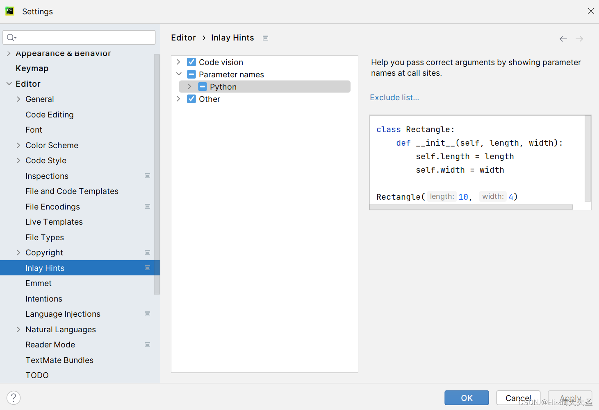Open the Exclude list link
This screenshot has width=599, height=410.
click(394, 97)
